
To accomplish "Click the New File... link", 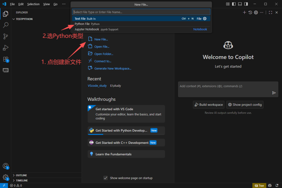I will coord(101,39).
